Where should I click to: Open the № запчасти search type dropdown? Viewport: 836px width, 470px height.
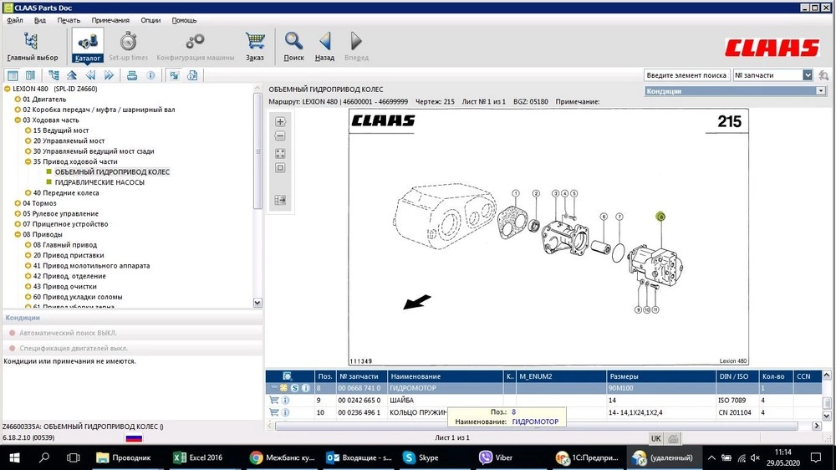(x=808, y=75)
